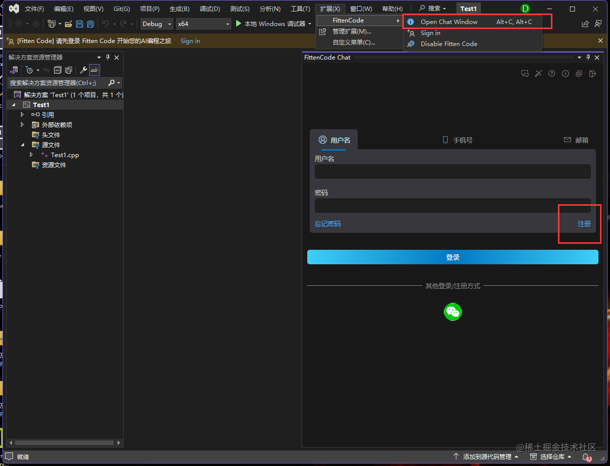Open the 调试(D) menu
The width and height of the screenshot is (610, 466).
coord(210,9)
